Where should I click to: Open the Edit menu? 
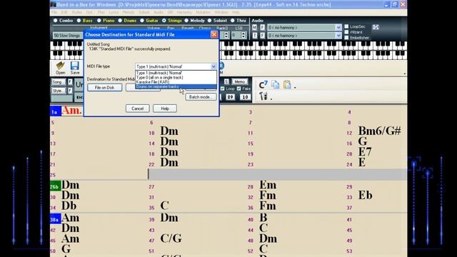click(x=64, y=12)
